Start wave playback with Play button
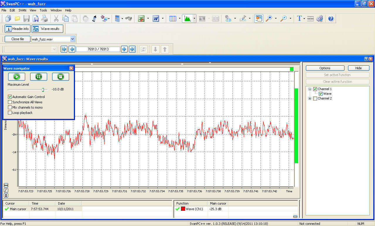Screen dimensions: 375x226 (17, 77)
